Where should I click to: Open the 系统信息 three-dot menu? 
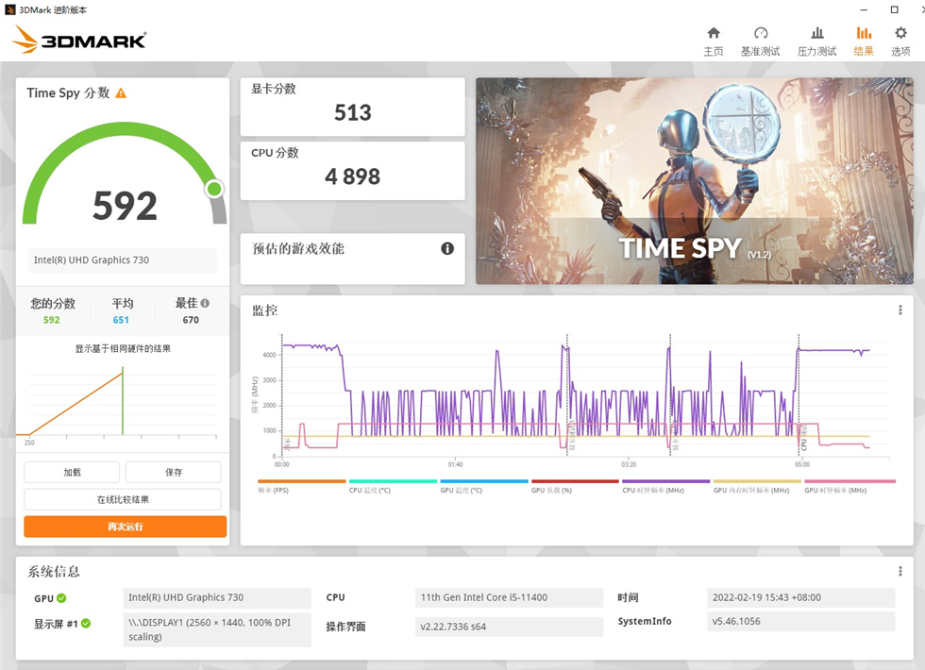tap(900, 571)
